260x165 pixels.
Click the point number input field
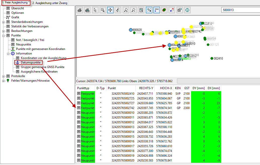tap(240, 10)
